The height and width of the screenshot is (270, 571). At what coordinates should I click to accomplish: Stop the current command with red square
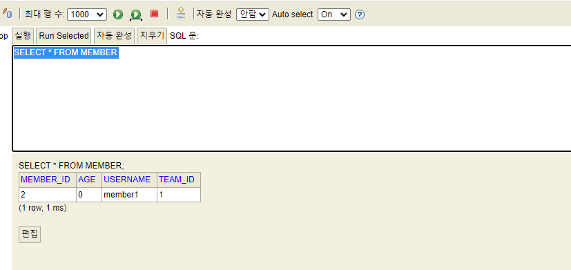click(x=155, y=14)
